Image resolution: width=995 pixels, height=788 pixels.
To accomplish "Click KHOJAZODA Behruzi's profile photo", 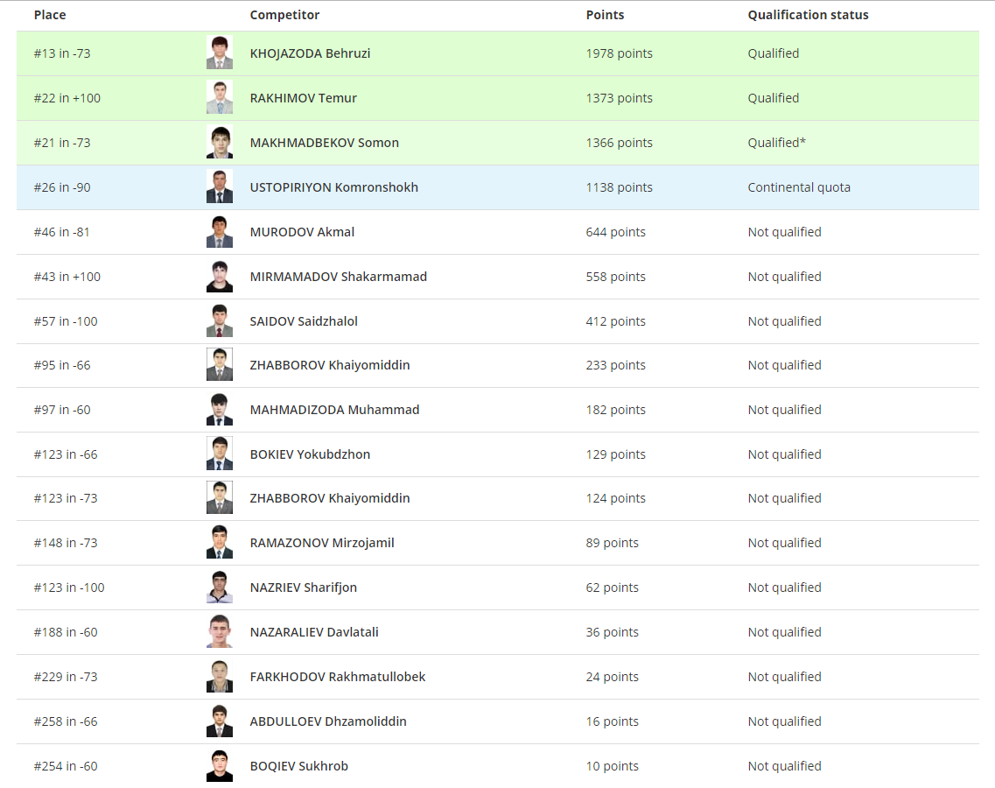I will coord(220,53).
